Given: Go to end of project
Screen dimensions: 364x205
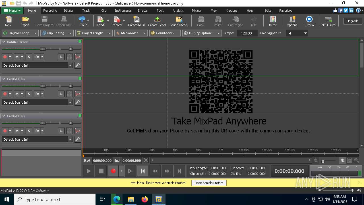Looking at the screenshot, I should pos(179,171).
